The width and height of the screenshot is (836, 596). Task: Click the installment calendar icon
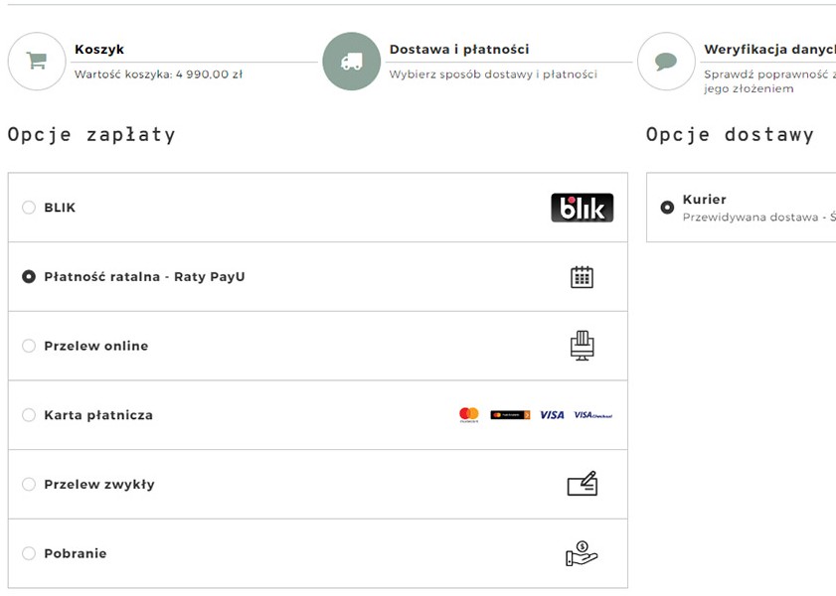pos(582,277)
